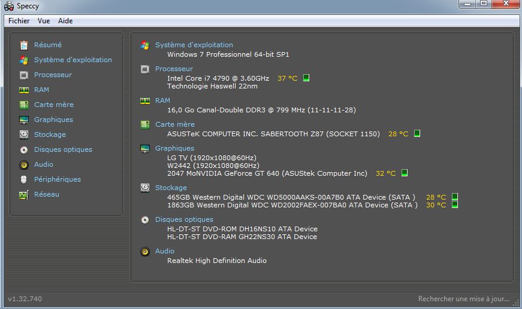
Task: Click the CPU temperature indicator beside 37 °C
Action: pyautogui.click(x=306, y=78)
